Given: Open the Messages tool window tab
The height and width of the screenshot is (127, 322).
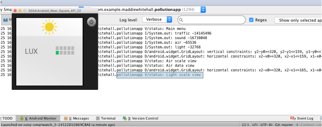Looking at the screenshot, I should pos(76,118).
